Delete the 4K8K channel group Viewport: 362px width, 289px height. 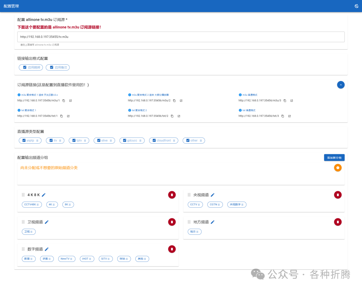(x=172, y=195)
